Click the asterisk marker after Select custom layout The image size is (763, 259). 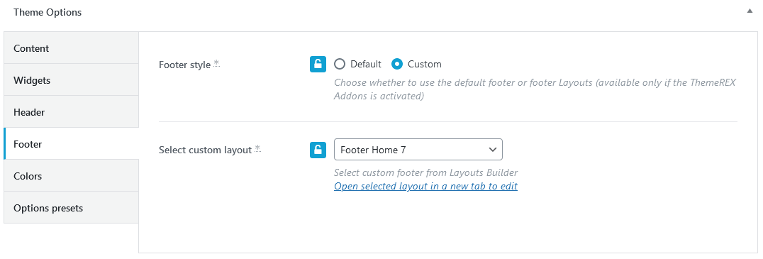pos(257,149)
